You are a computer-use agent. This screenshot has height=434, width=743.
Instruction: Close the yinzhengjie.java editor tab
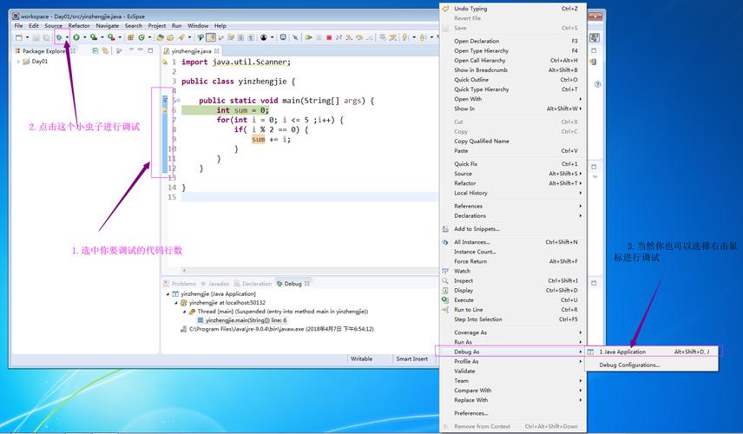click(x=216, y=50)
